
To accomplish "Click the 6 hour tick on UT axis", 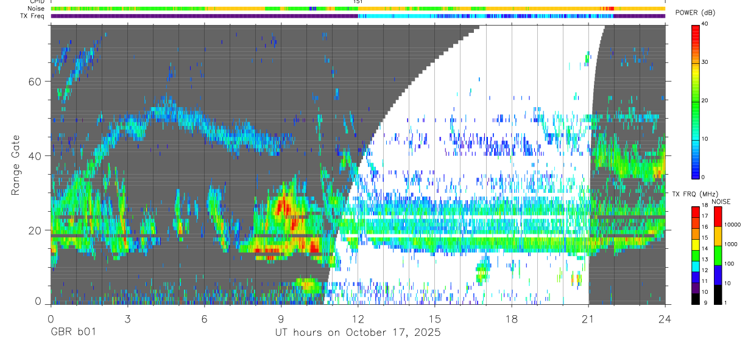I will [x=204, y=319].
